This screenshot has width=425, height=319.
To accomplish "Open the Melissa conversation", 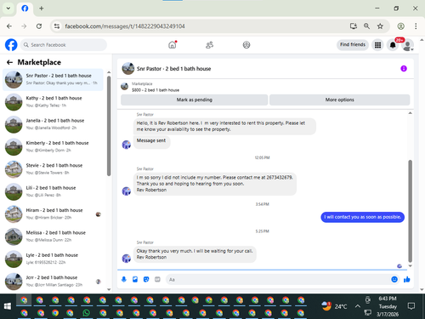I will click(53, 236).
